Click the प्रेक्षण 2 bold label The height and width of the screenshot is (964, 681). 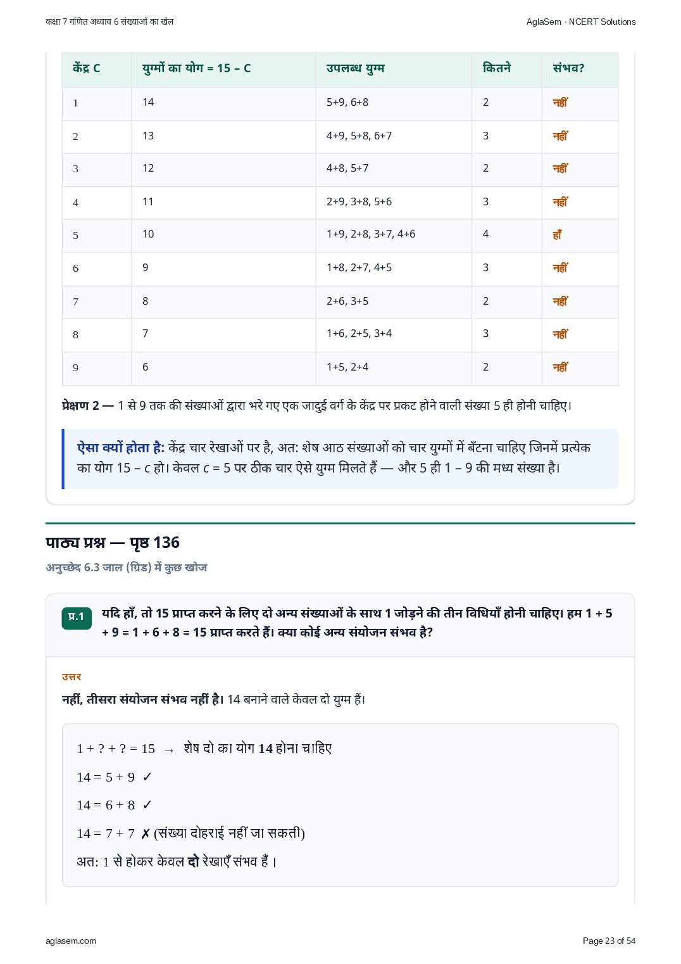[87, 405]
